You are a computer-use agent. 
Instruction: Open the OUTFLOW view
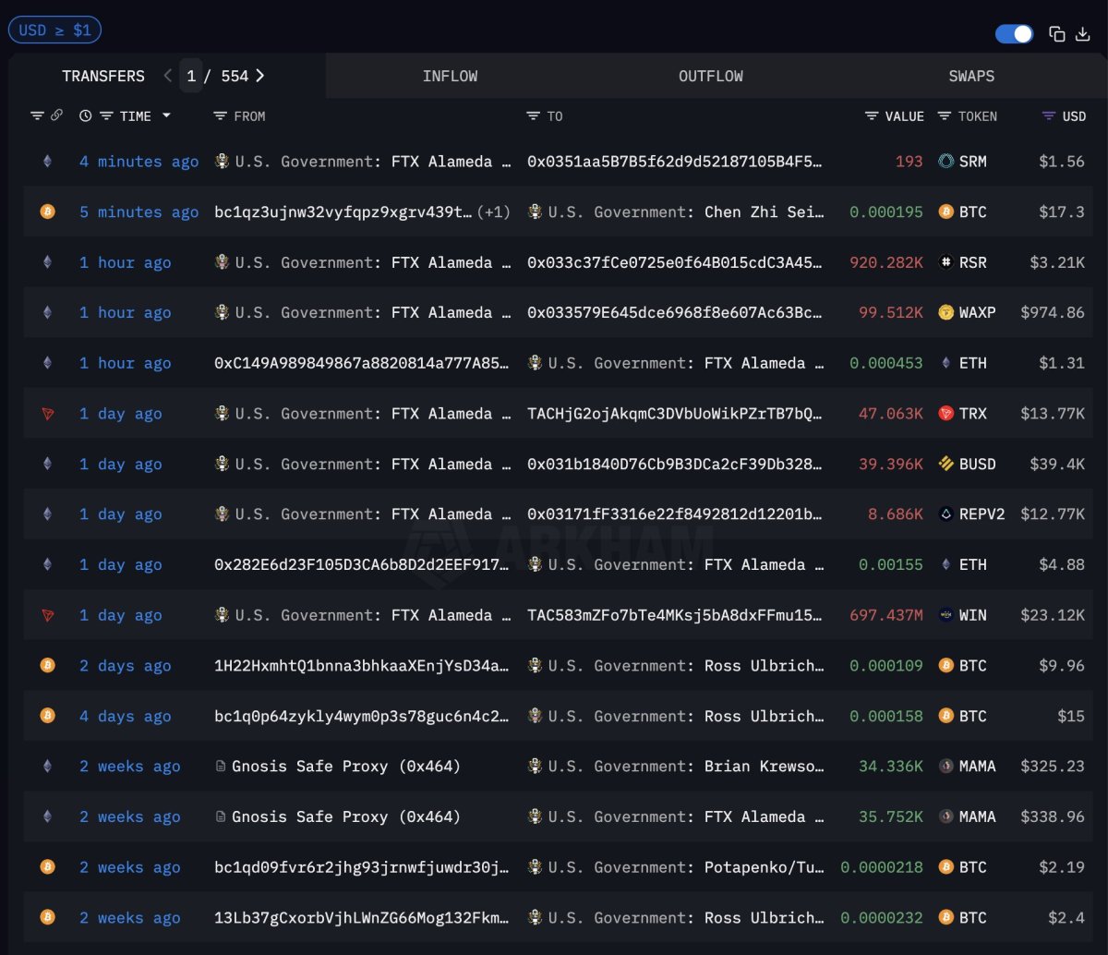click(x=711, y=76)
